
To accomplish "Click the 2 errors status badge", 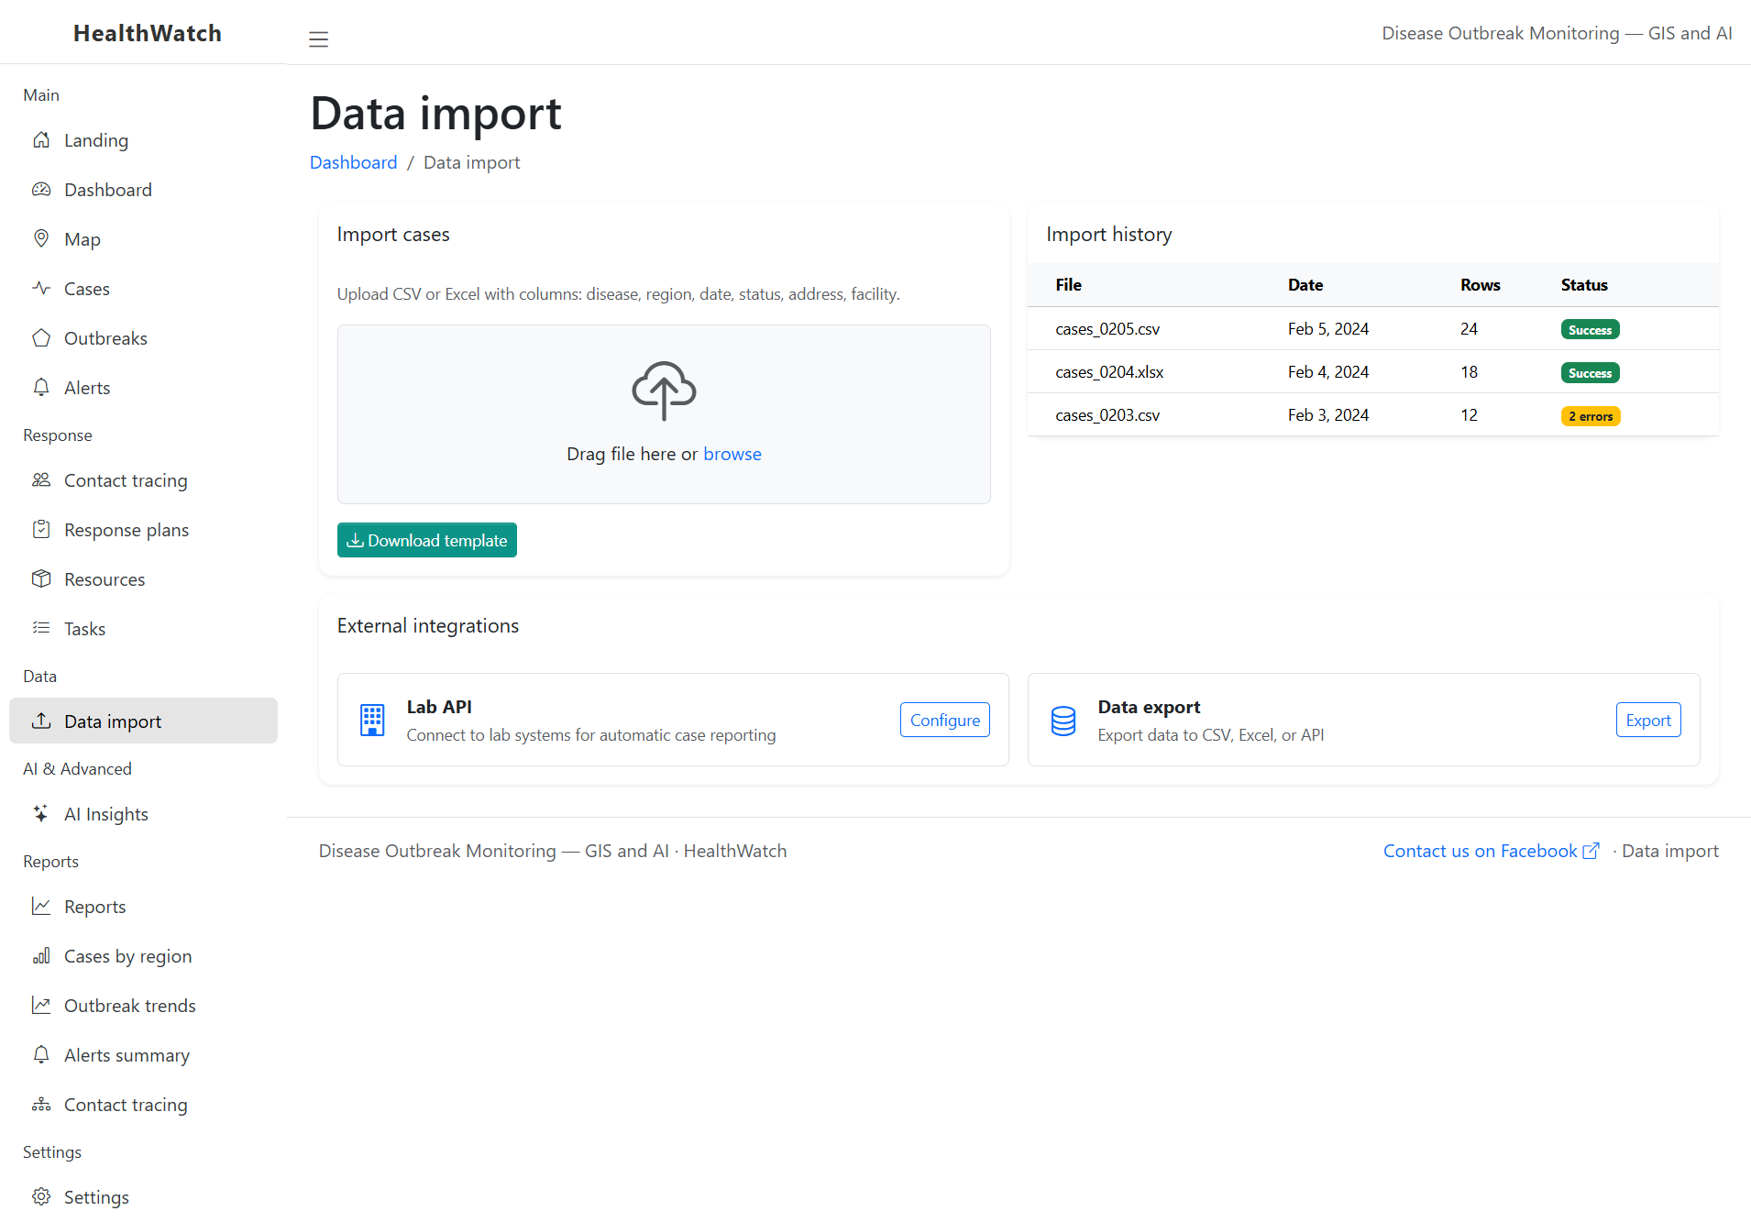I will pos(1590,415).
